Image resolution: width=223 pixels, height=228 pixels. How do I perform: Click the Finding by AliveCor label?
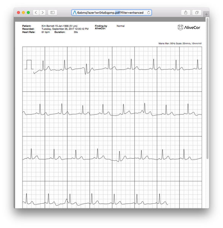(x=101, y=27)
